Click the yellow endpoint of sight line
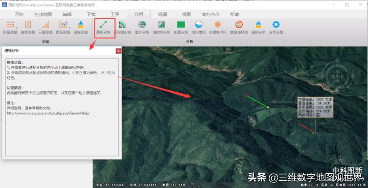This screenshot has width=368, height=188. (268, 107)
